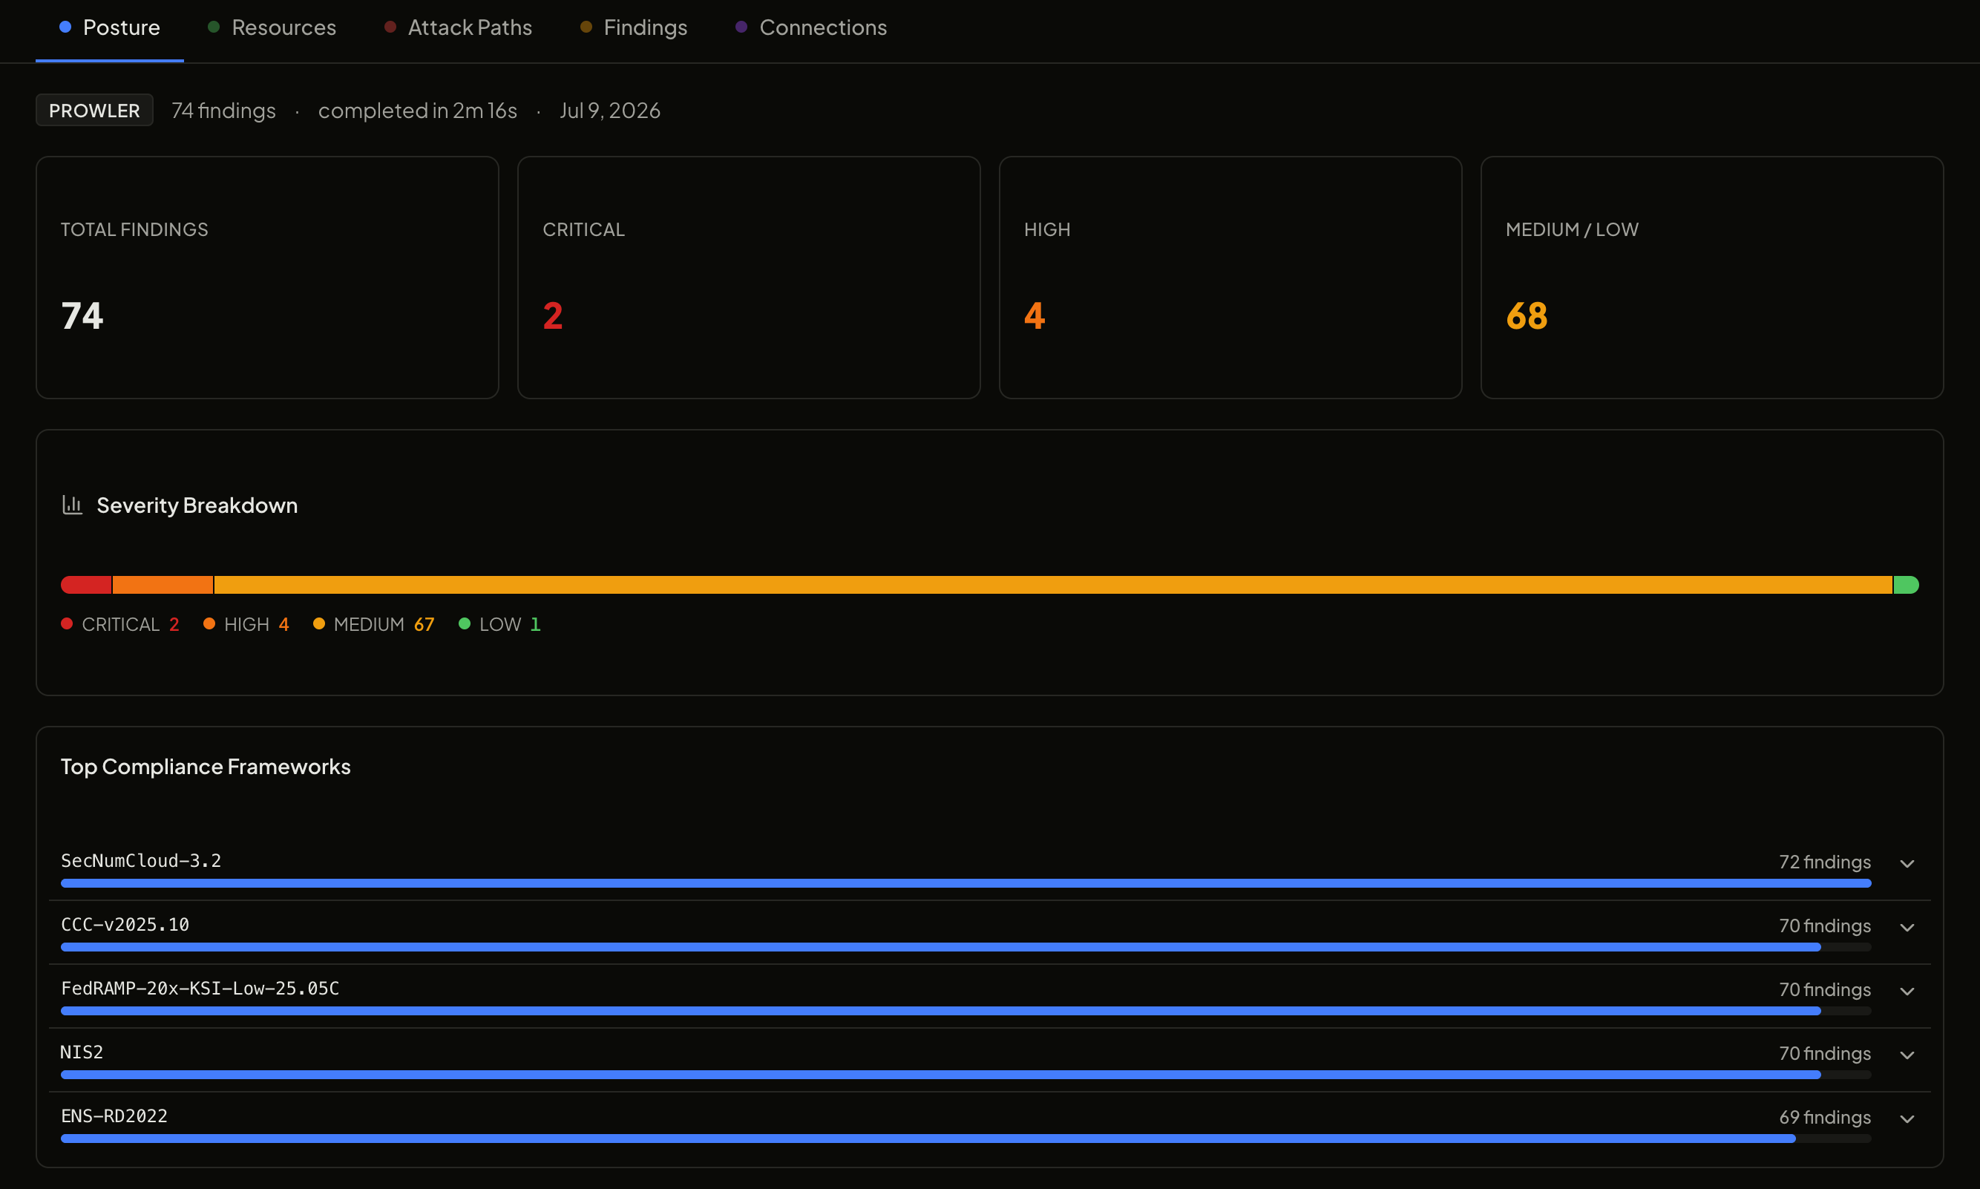This screenshot has height=1189, width=1980.
Task: Click the 70 findings count for NIS2
Action: coord(1825,1054)
